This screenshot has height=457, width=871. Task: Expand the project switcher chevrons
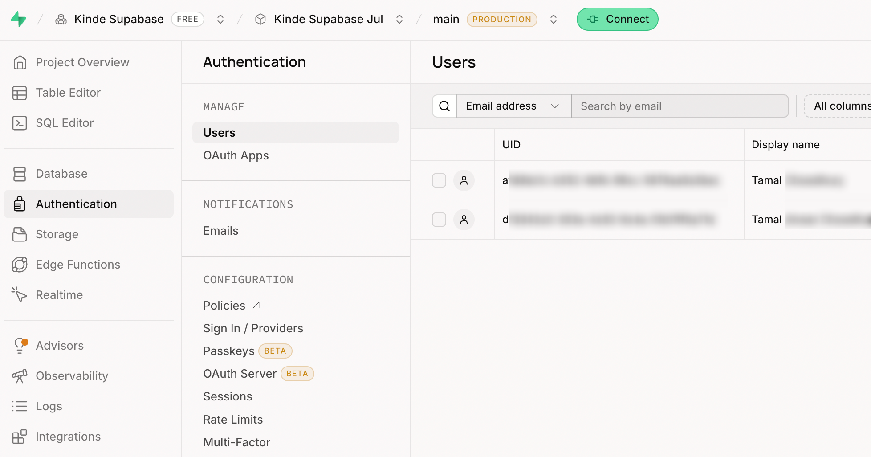pos(399,19)
